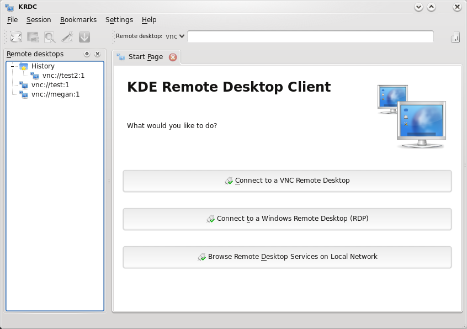Close the KRDC window

(x=457, y=7)
